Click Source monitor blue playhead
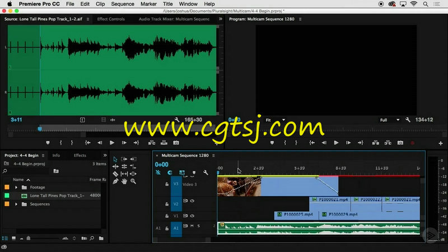 point(40,129)
